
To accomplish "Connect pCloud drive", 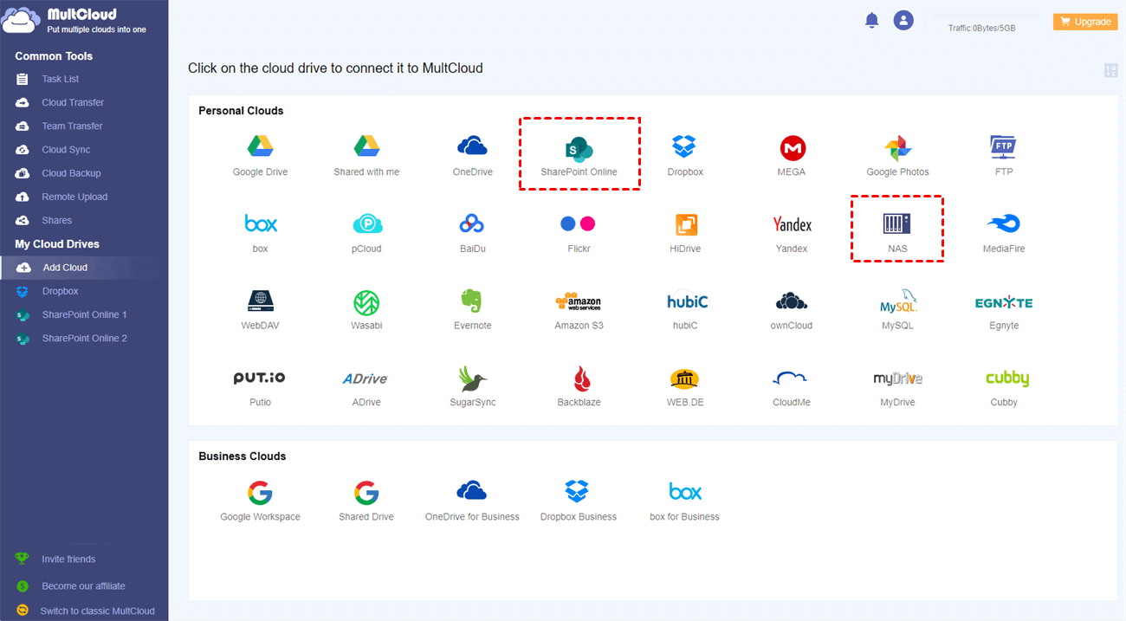I will [367, 224].
